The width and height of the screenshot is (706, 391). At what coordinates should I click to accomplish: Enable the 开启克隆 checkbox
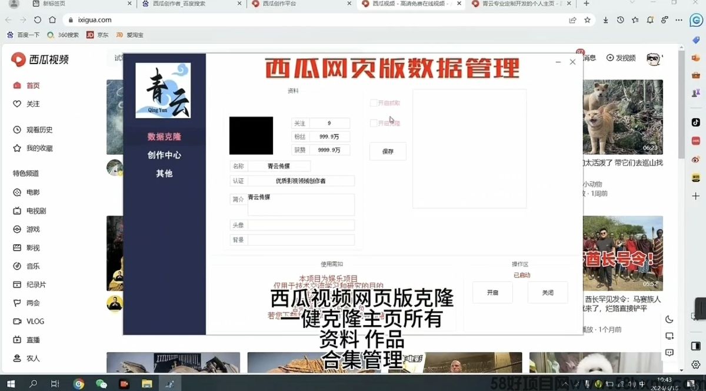[x=374, y=123]
